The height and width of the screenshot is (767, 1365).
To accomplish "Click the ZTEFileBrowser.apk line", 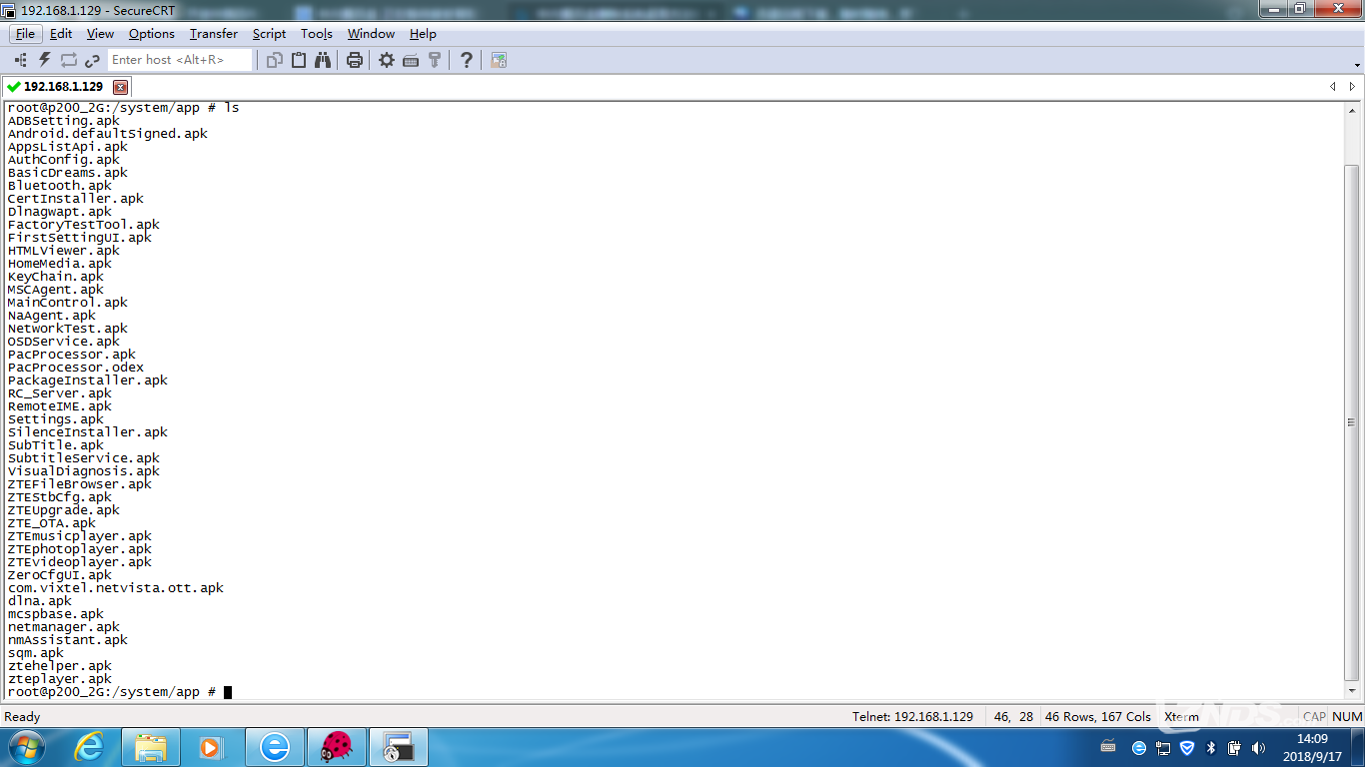I will coord(80,484).
